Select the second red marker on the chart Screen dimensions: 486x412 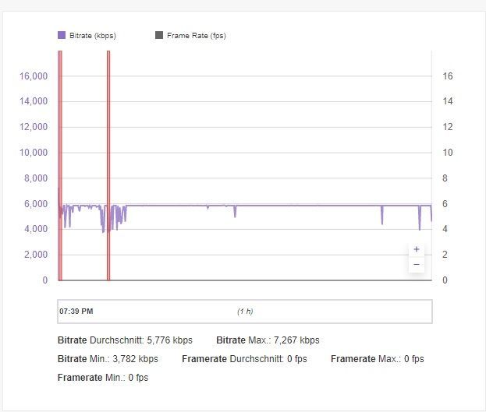[108, 165]
